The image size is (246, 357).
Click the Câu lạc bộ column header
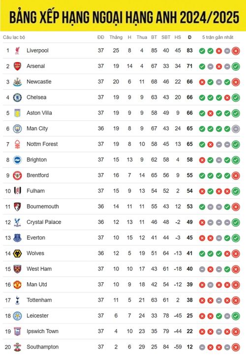[x=14, y=37]
